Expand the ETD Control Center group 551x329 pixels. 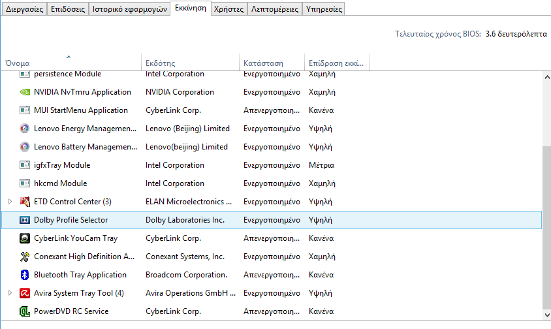tap(10, 202)
